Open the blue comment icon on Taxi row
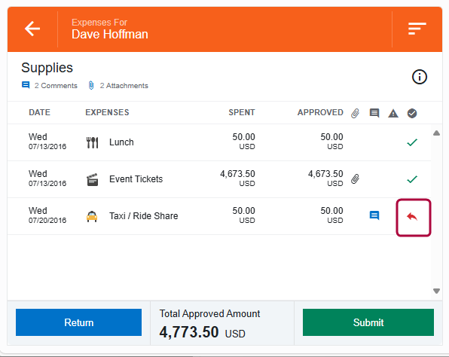This screenshot has width=449, height=357. 374,215
